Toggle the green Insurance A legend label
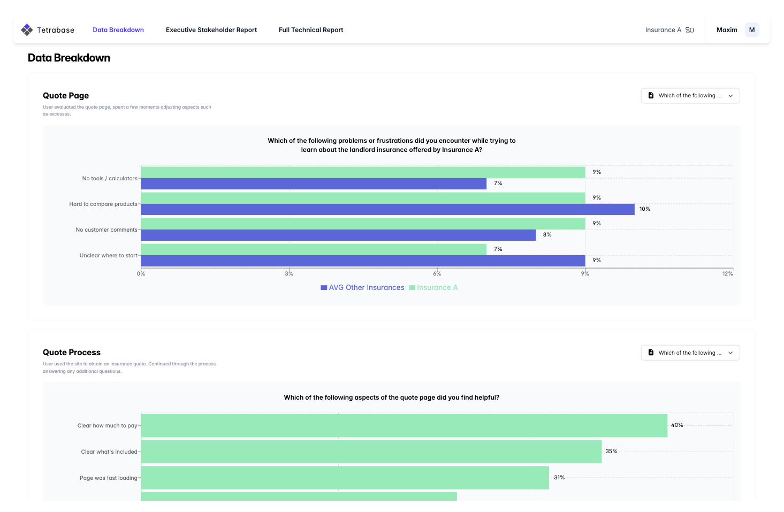784x512 pixels. (x=437, y=288)
